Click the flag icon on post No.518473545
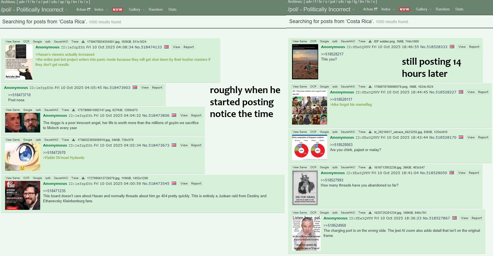 (174, 183)
